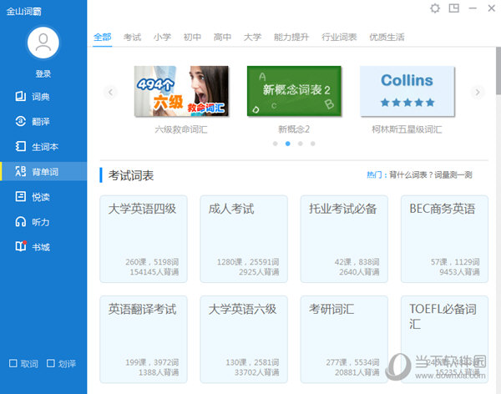The image size is (501, 394).
Task: Switch to the 考试 tab
Action: pyautogui.click(x=132, y=37)
